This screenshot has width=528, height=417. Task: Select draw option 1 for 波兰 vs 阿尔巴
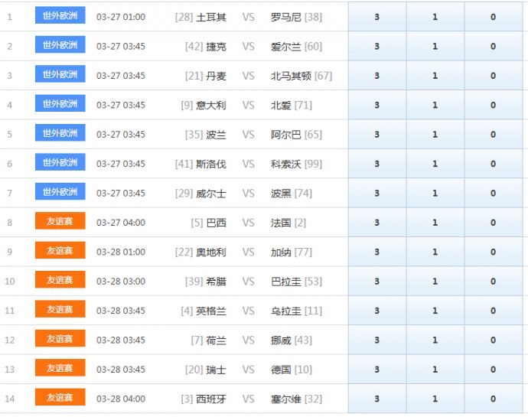tap(435, 134)
